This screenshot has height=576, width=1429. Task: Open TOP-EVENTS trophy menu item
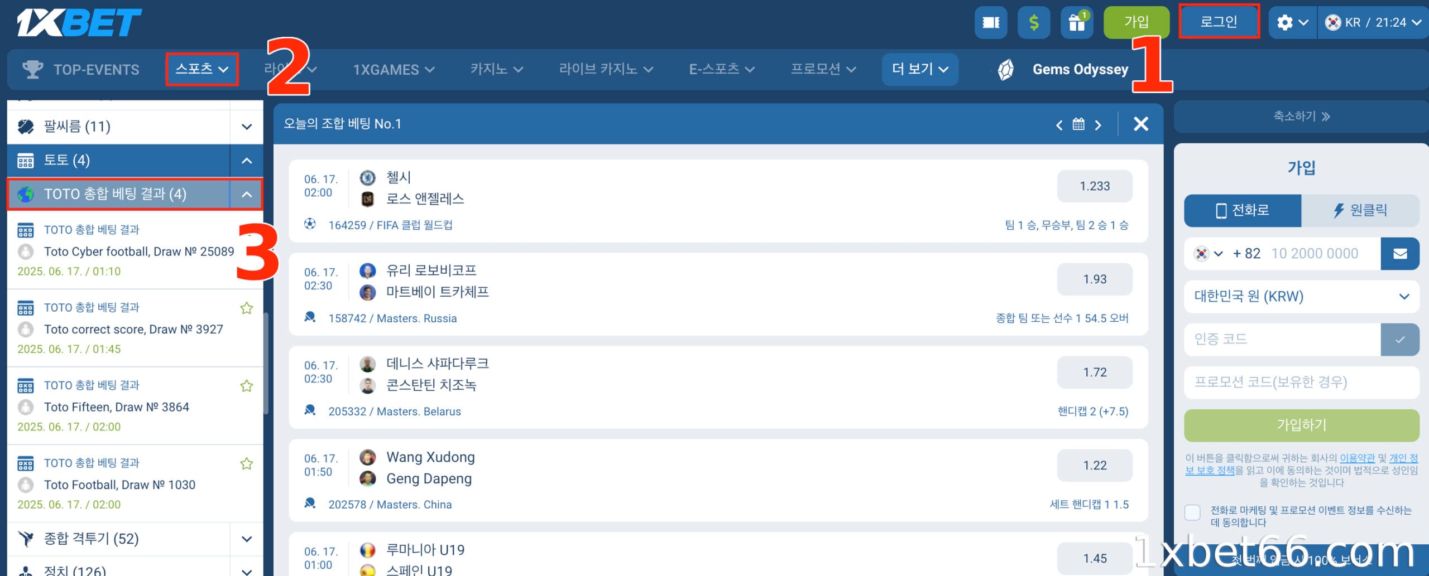pos(81,70)
